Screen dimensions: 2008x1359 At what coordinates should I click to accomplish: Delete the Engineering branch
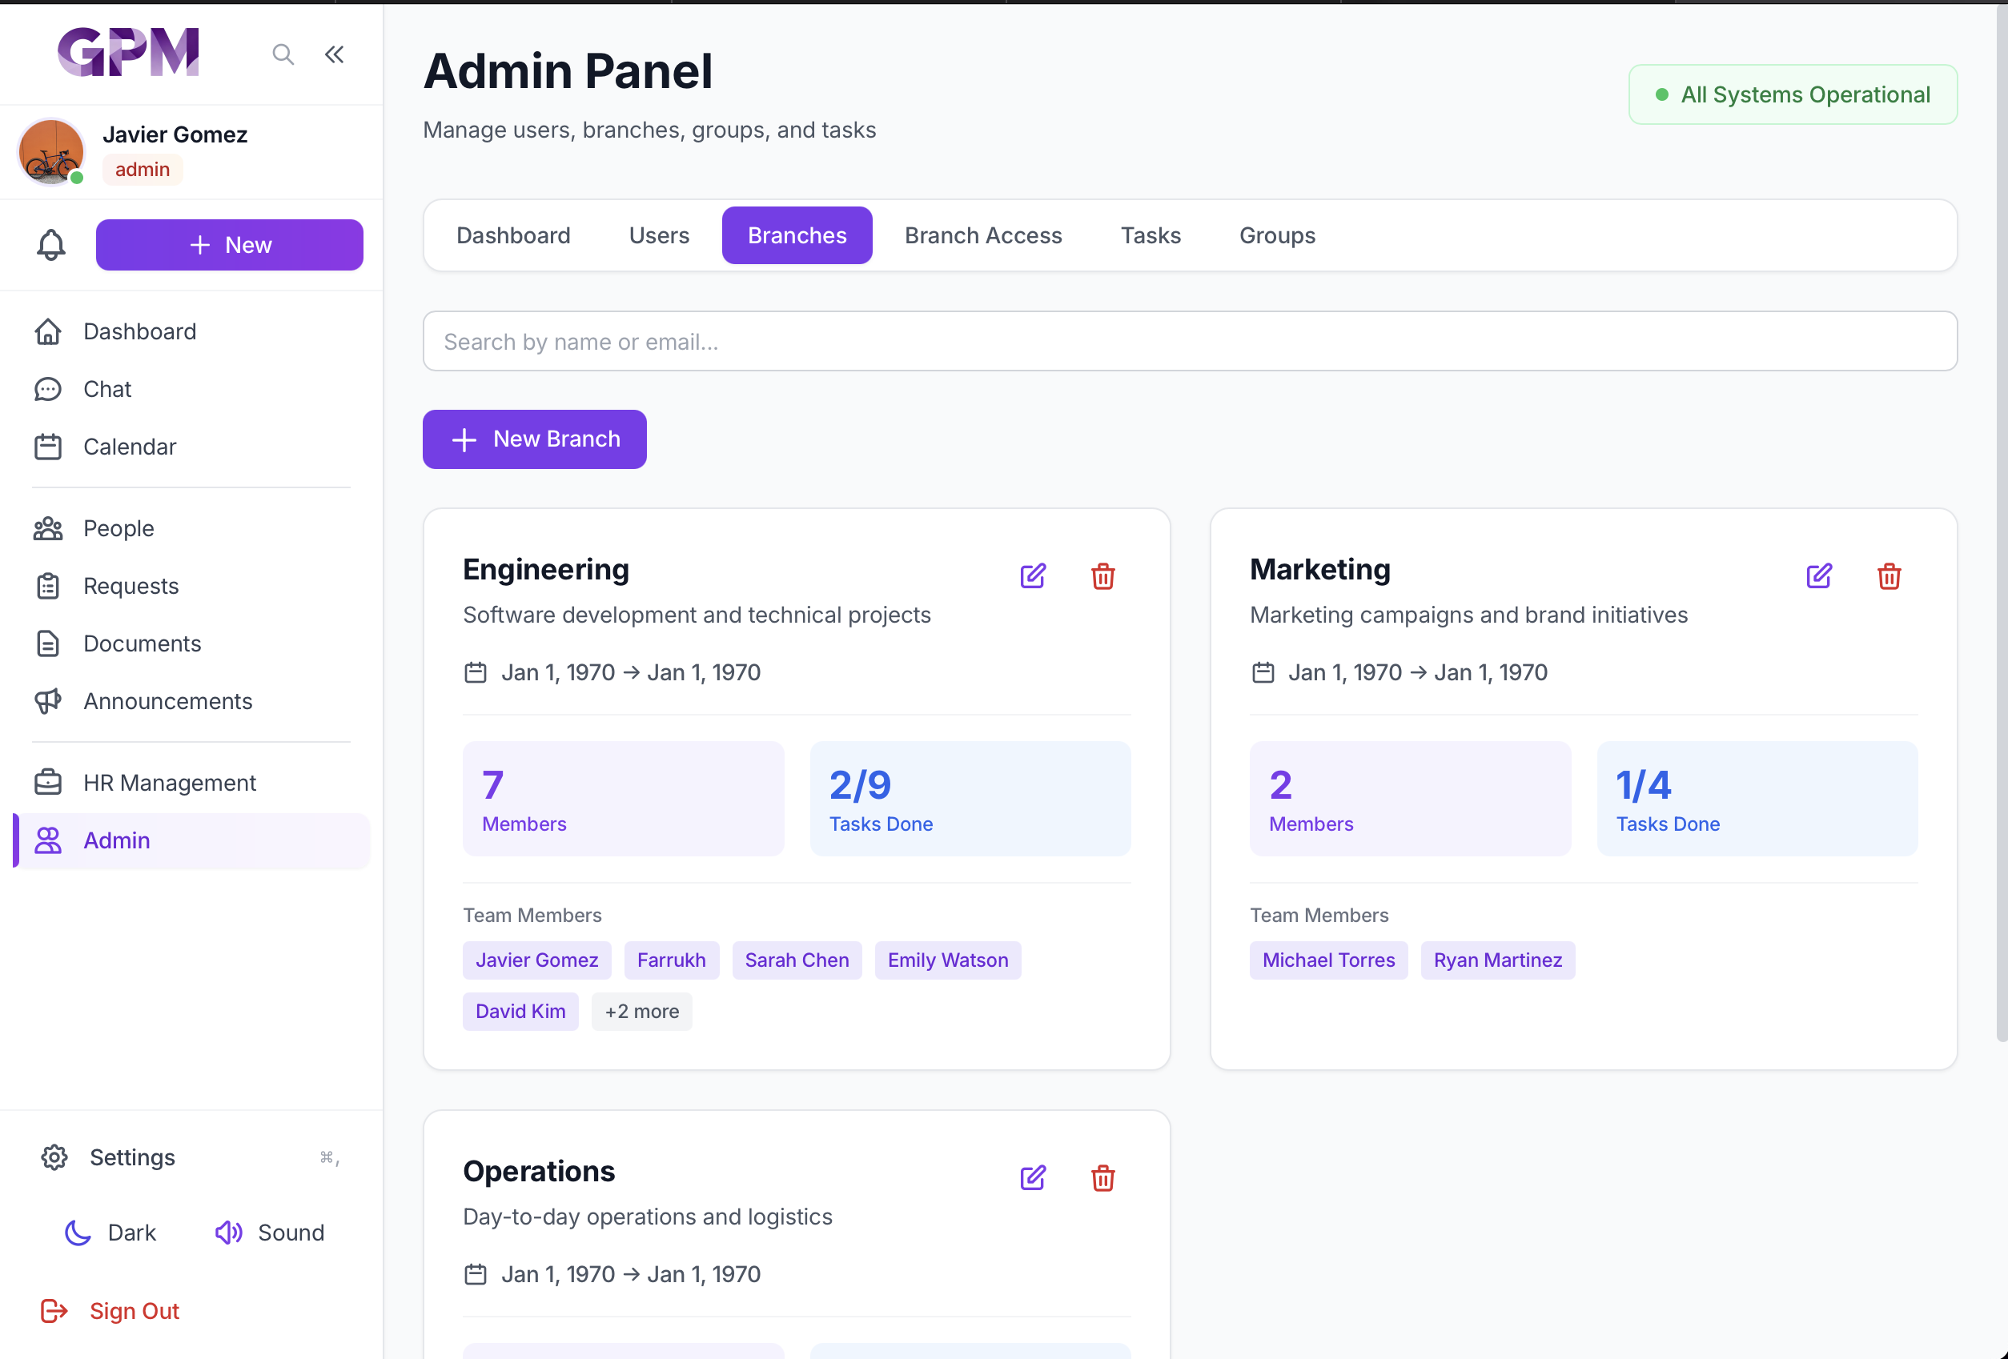point(1102,575)
